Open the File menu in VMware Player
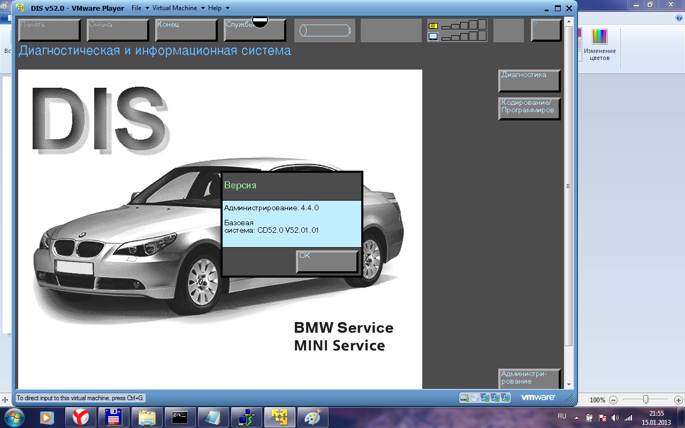Screen dimensions: 685x428 coord(136,8)
